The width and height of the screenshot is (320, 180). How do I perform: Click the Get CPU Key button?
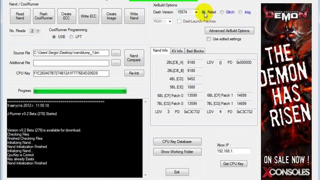(x=233, y=163)
